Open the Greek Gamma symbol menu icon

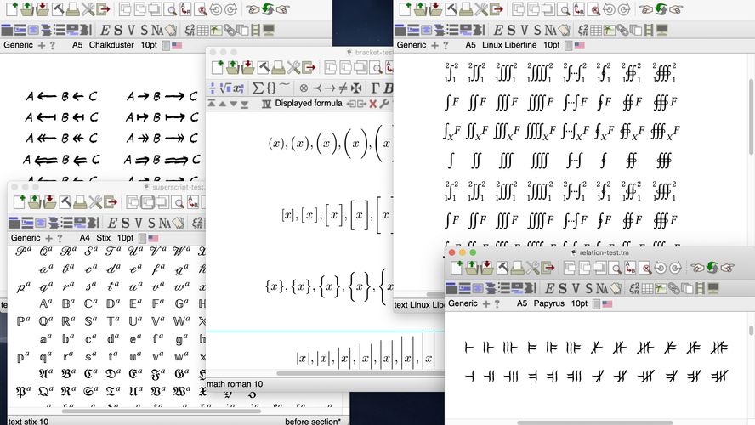375,88
